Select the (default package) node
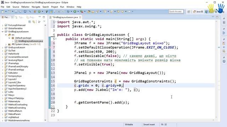The height and width of the screenshot is (127, 227). click(x=23, y=38)
